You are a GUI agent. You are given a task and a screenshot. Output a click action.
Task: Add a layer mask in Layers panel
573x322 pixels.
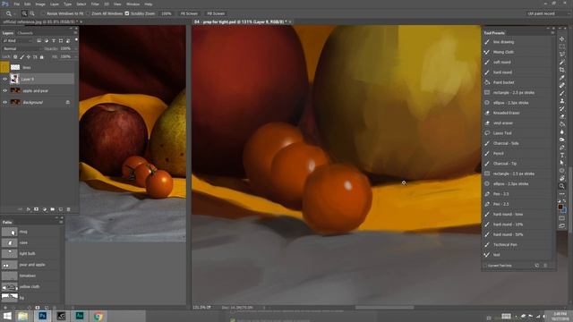click(36, 209)
